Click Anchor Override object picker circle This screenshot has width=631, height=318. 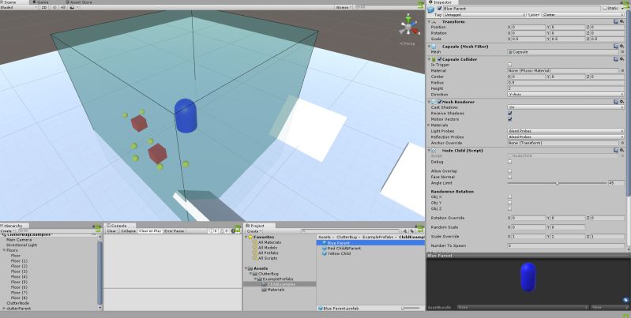pyautogui.click(x=622, y=143)
